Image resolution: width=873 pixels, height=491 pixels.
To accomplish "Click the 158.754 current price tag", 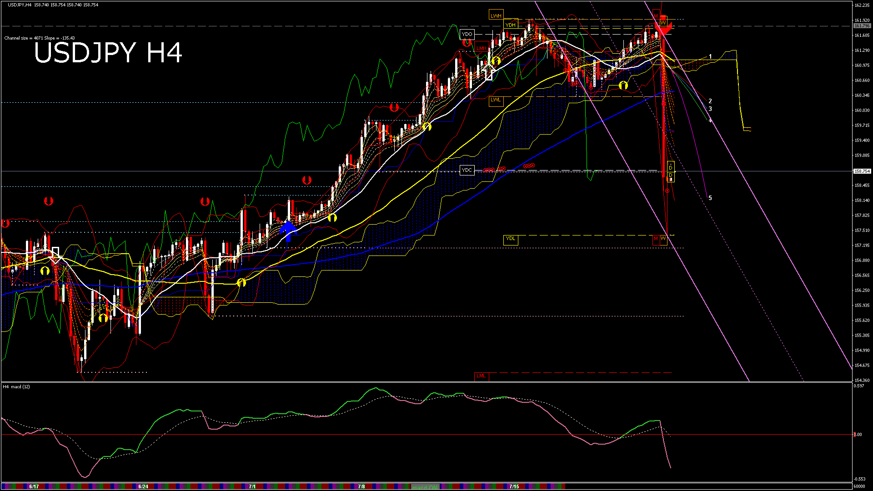I will pyautogui.click(x=862, y=171).
